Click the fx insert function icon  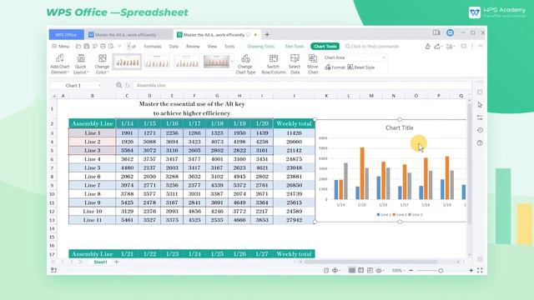128,85
